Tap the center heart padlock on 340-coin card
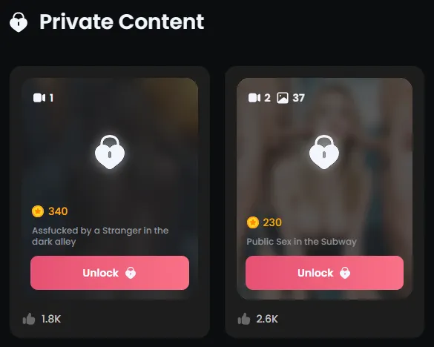This screenshot has height=347, width=434. tap(110, 152)
